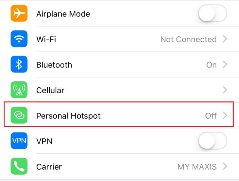Viewport: 239px width, 181px height.
Task: Tap the green Cellular antenna icon
Action: (x=19, y=90)
